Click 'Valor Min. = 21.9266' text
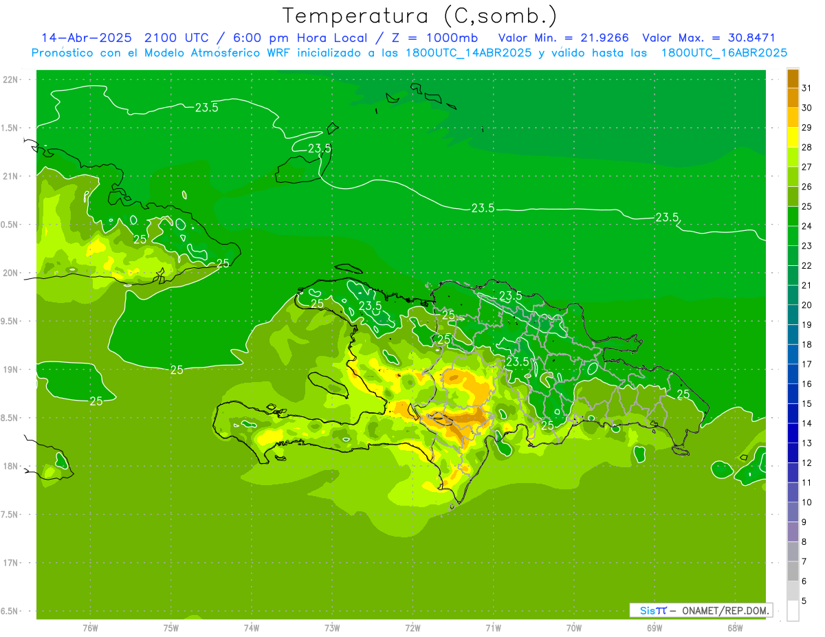 click(x=563, y=38)
